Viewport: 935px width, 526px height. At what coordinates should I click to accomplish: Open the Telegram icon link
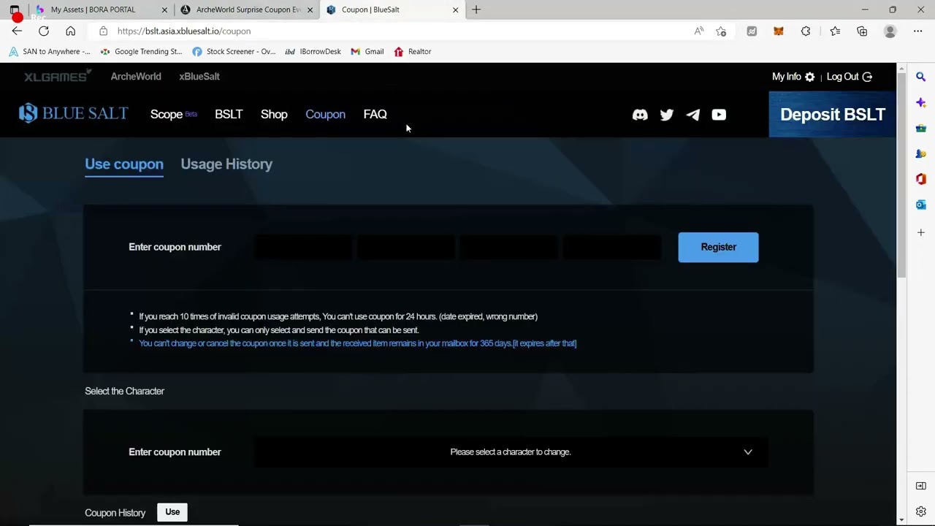692,115
